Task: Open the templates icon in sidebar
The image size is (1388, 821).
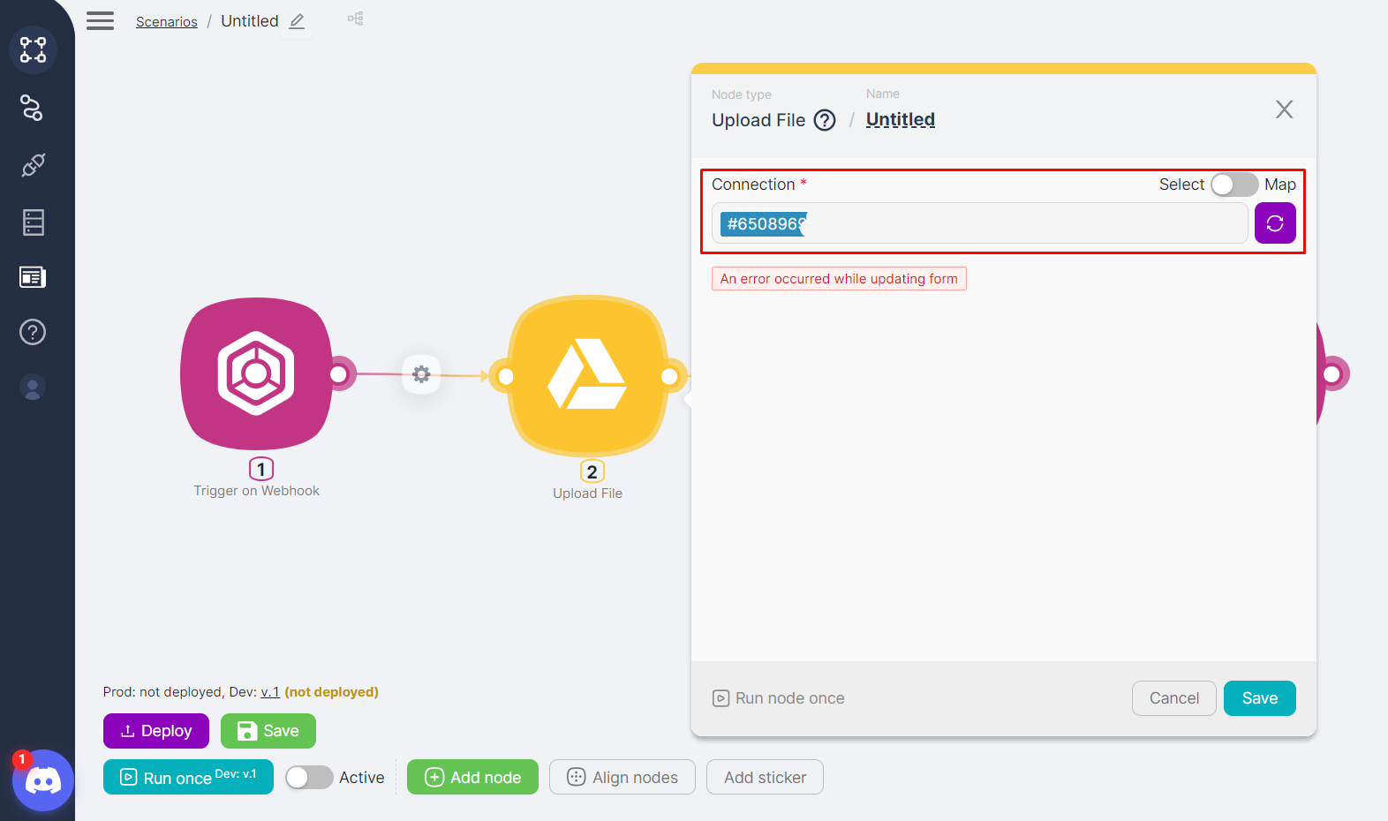Action: pos(33,277)
